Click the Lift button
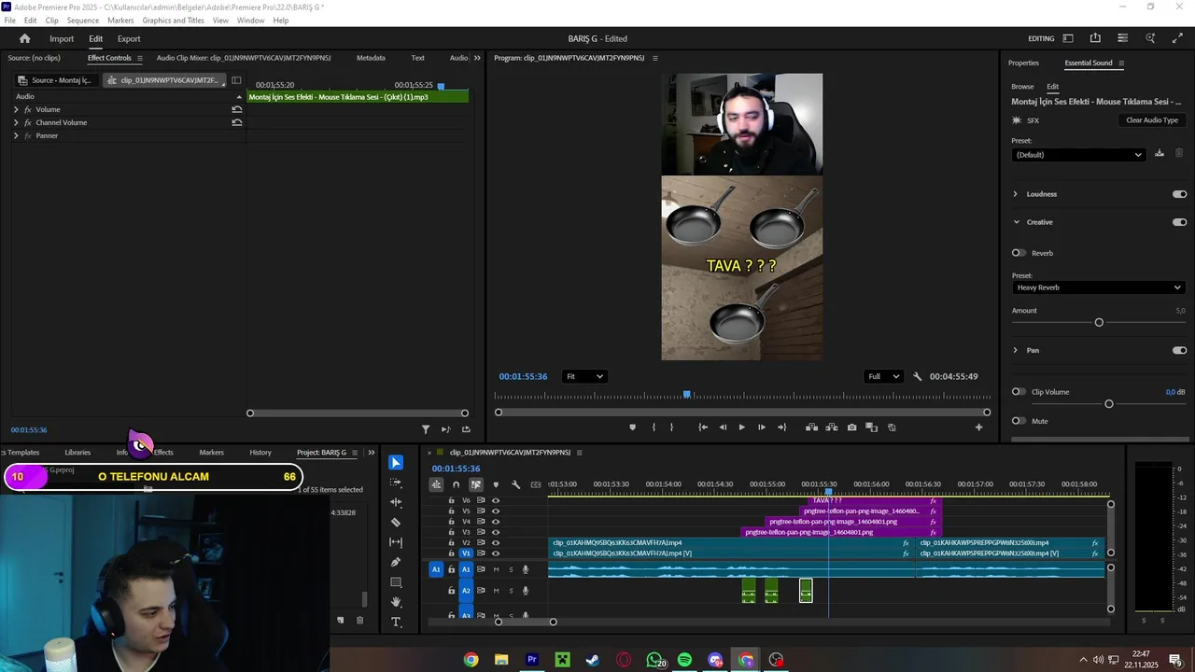Viewport: 1195px width, 672px height. (812, 427)
